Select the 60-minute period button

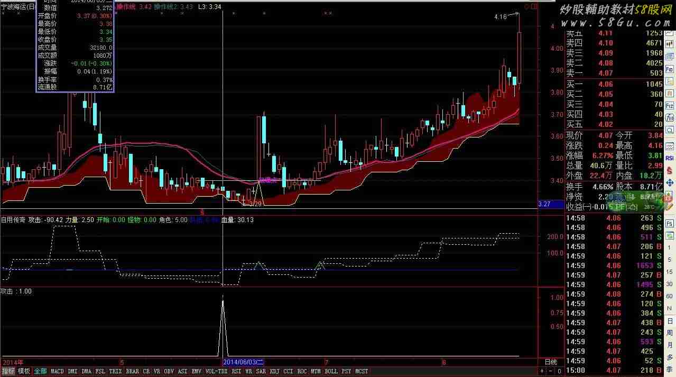pos(670,296)
